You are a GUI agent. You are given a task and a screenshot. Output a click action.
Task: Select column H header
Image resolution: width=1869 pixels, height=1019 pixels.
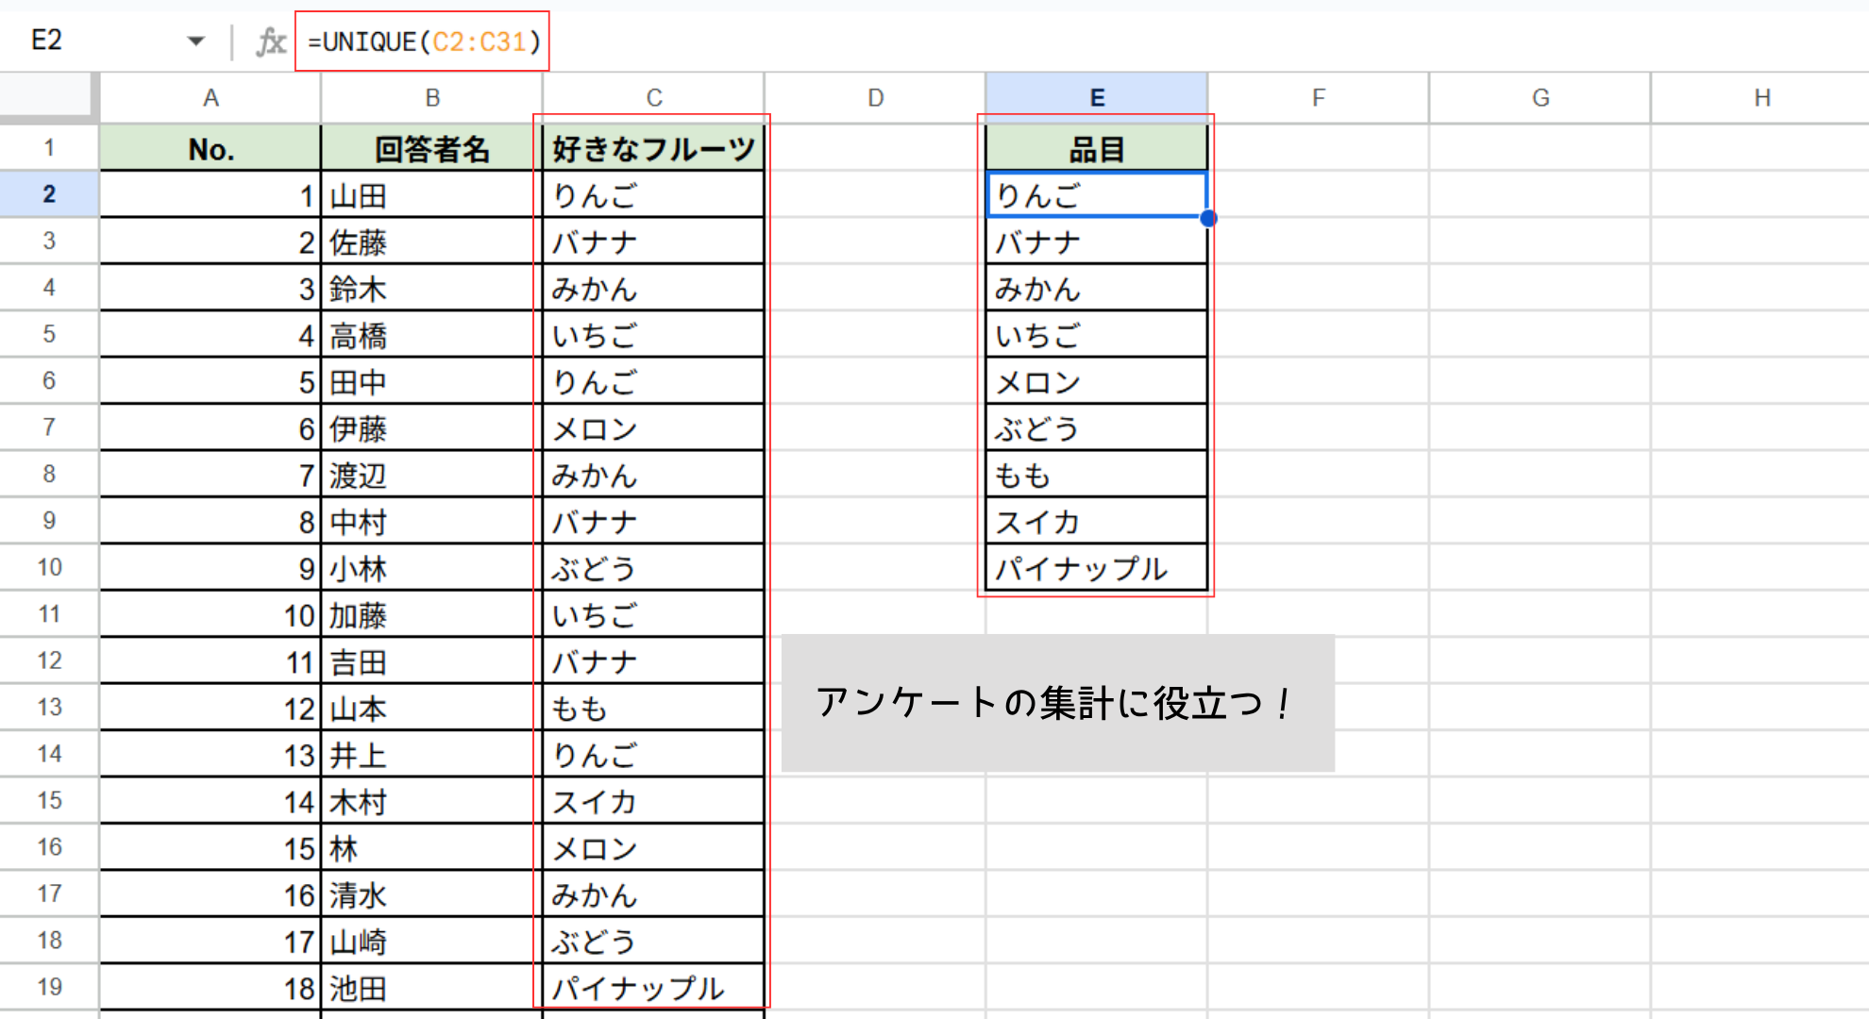pos(1761,98)
